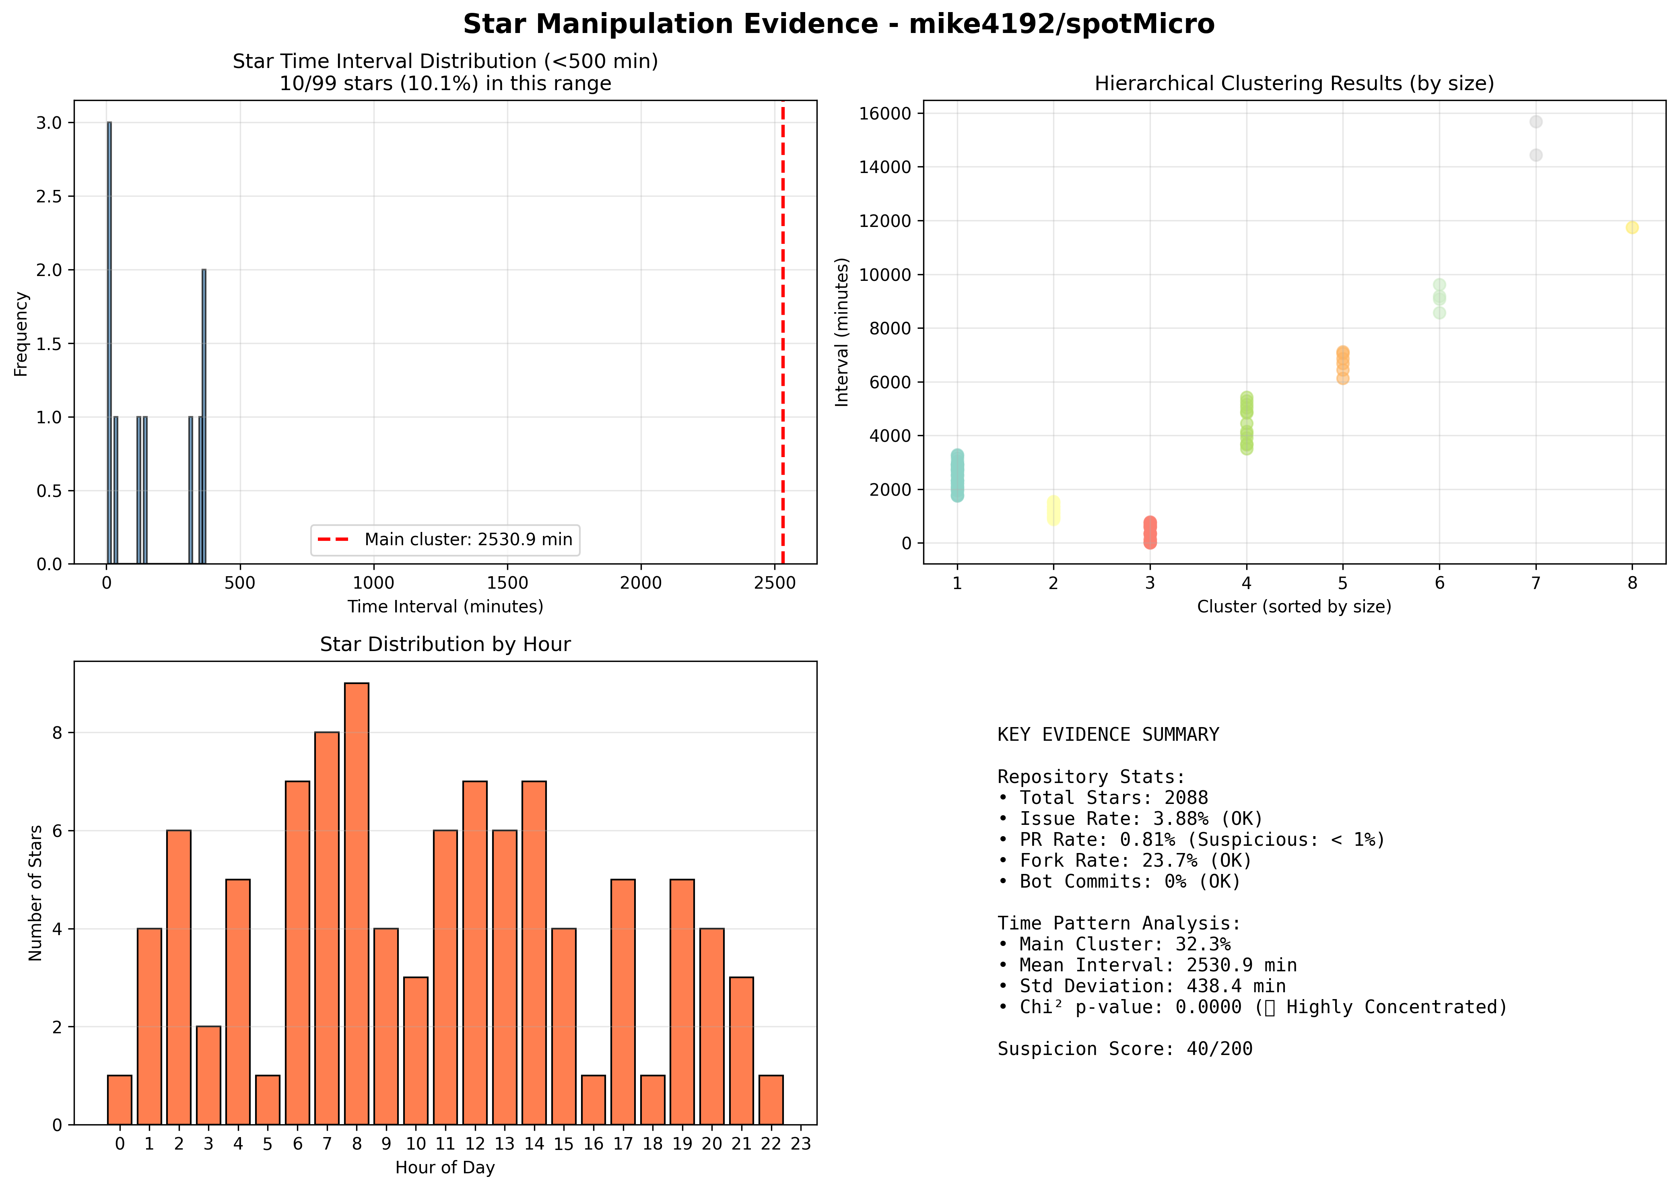Click the "23" tick label on the hour axis
This screenshot has height=1189, width=1678.
point(801,1144)
